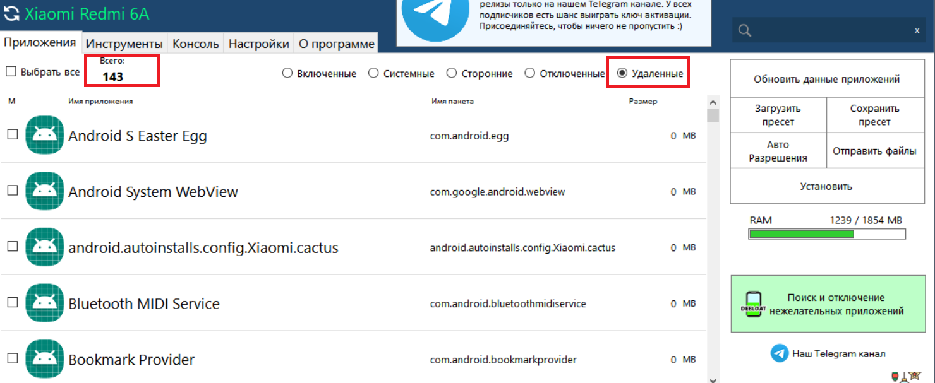Click package name com.android.egg
The image size is (935, 383).
tap(469, 136)
